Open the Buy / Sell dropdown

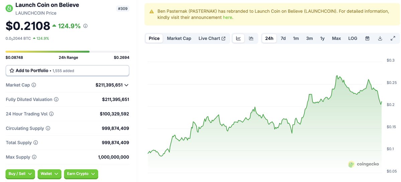(x=20, y=174)
